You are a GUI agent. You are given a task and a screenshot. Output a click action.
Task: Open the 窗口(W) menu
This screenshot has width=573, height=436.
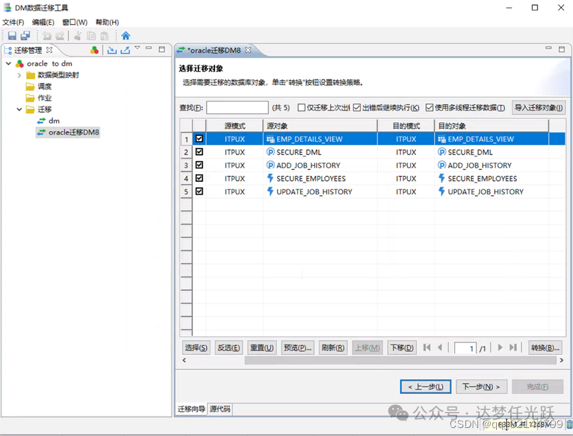pyautogui.click(x=75, y=22)
